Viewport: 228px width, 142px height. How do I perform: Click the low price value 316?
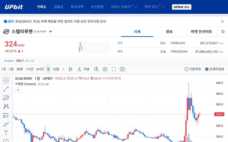(x=163, y=52)
